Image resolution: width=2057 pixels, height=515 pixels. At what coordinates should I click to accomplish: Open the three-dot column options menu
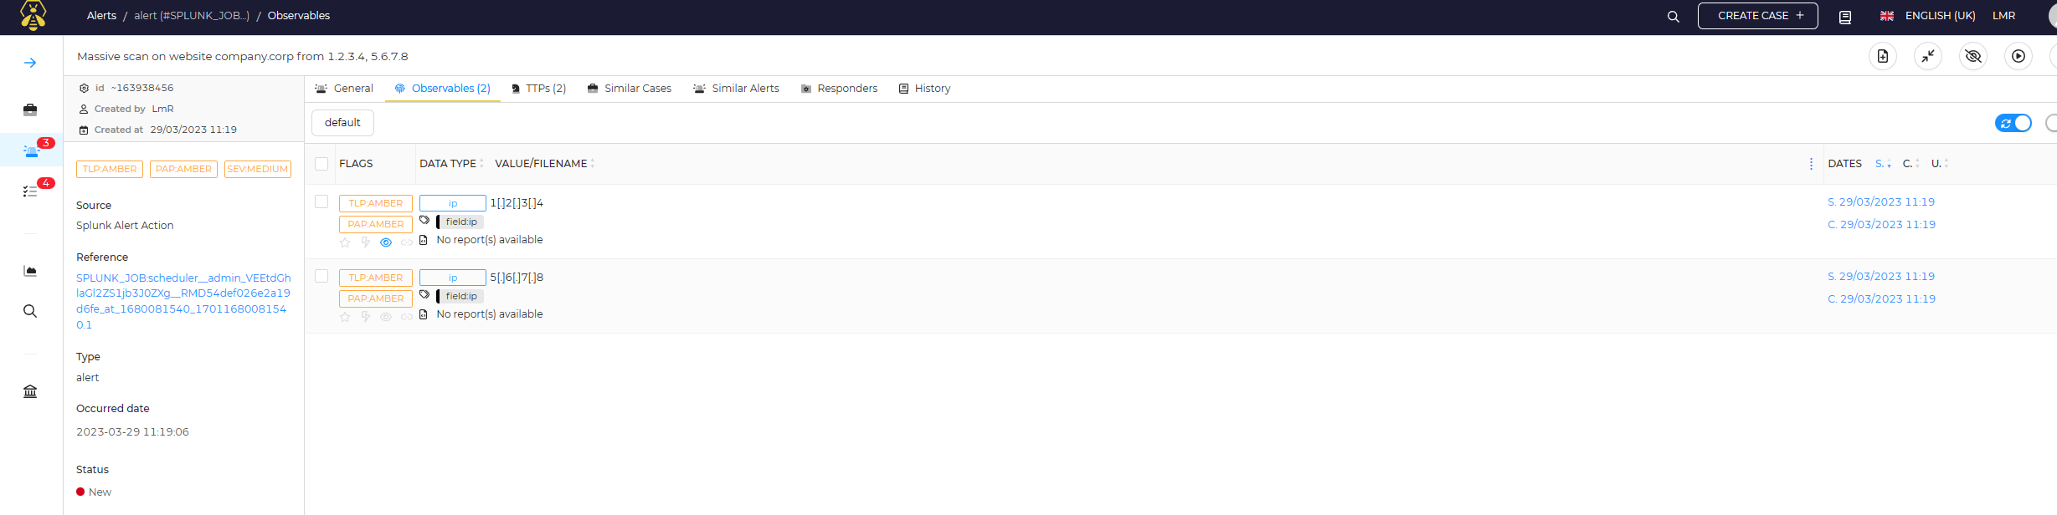pos(1811,164)
